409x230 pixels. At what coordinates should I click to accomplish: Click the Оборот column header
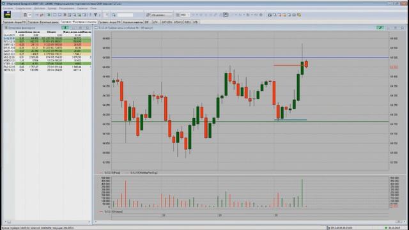point(51,32)
